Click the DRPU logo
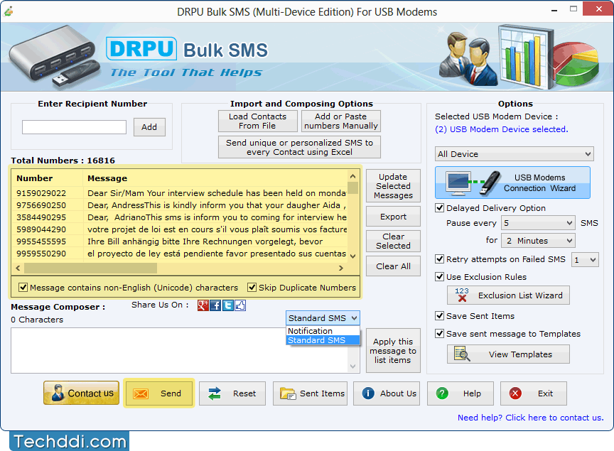Screen dimensions: 614x451 coord(141,49)
